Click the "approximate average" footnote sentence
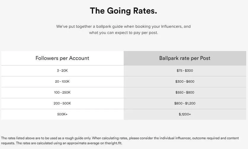Viewport: 248px width, 149px height. tap(65, 143)
